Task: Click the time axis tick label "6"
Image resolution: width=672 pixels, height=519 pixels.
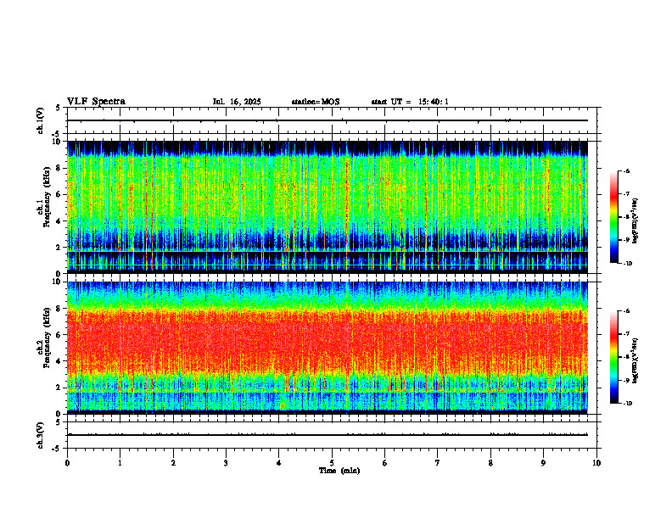Action: (385, 463)
